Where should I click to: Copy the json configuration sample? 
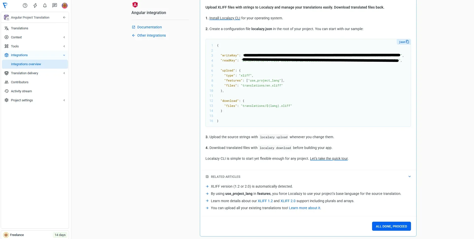point(407,42)
